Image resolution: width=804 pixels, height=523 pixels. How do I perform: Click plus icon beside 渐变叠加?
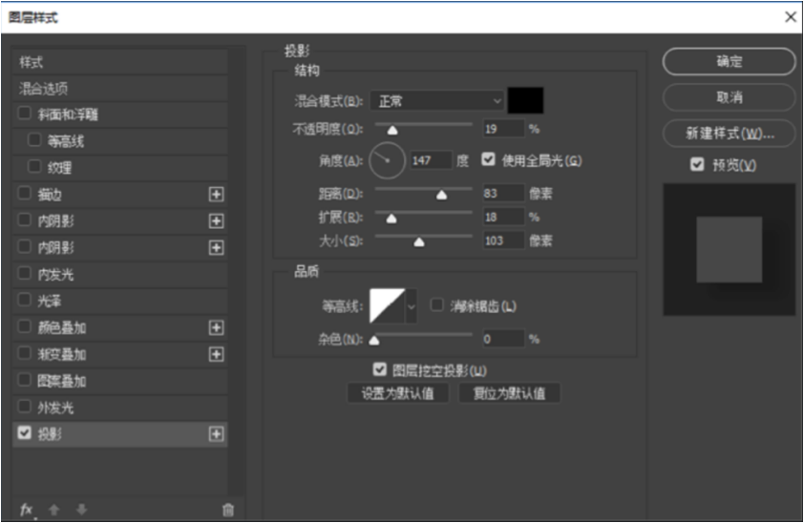click(x=217, y=354)
